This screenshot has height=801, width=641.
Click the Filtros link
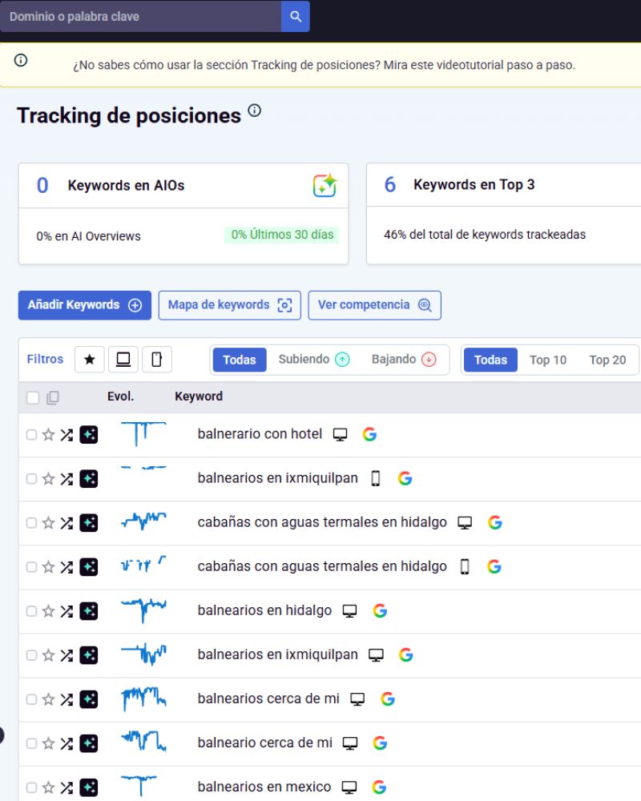[x=45, y=359]
